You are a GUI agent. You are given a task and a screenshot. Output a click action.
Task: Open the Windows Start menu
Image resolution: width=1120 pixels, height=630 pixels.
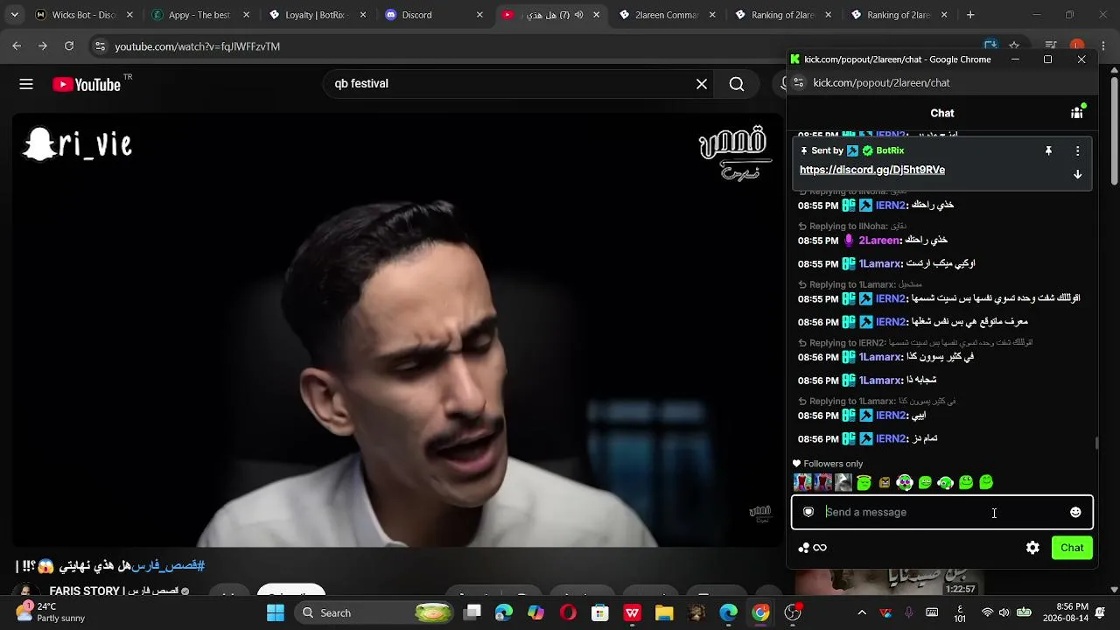[x=276, y=612]
